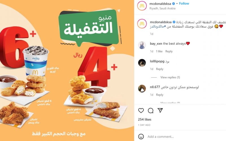Open the Riyadh, Saudi Arabia location link
This screenshot has width=226, height=141.
pos(162,8)
